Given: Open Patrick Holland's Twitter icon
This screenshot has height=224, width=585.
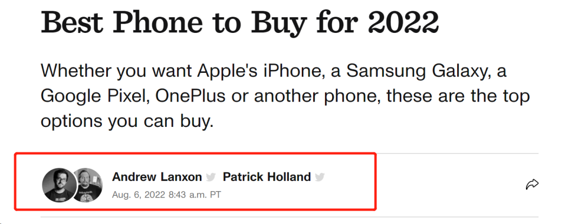Looking at the screenshot, I should click(x=320, y=177).
